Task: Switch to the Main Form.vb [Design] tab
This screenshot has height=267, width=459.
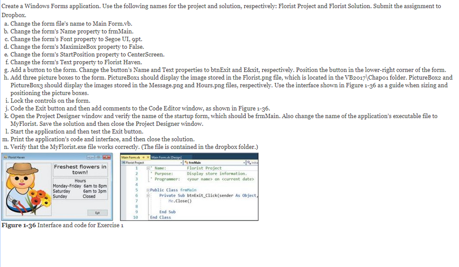Action: point(167,157)
